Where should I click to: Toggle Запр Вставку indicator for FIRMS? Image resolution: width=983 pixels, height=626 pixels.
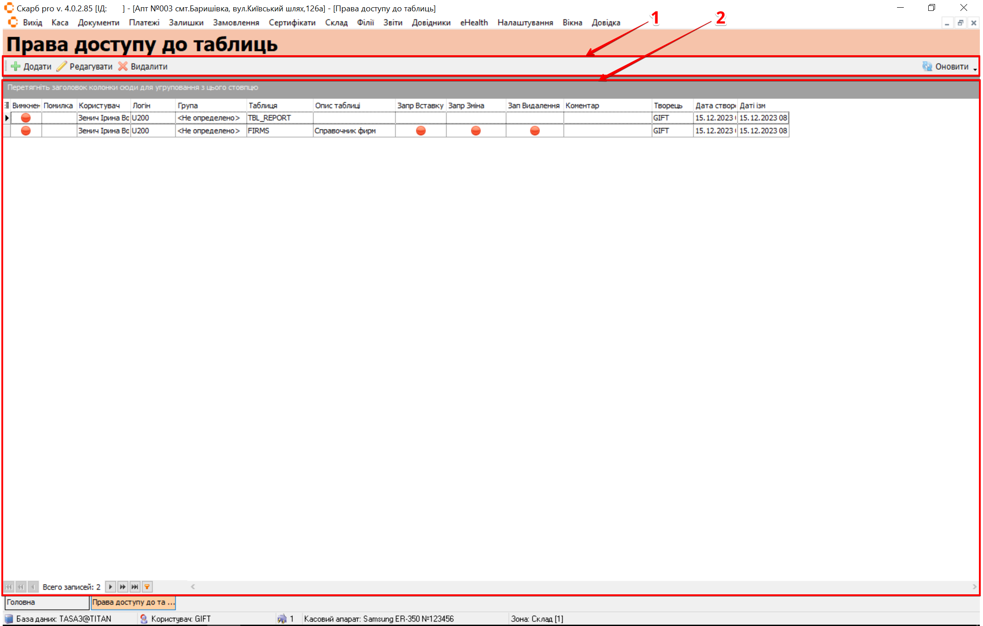click(420, 131)
